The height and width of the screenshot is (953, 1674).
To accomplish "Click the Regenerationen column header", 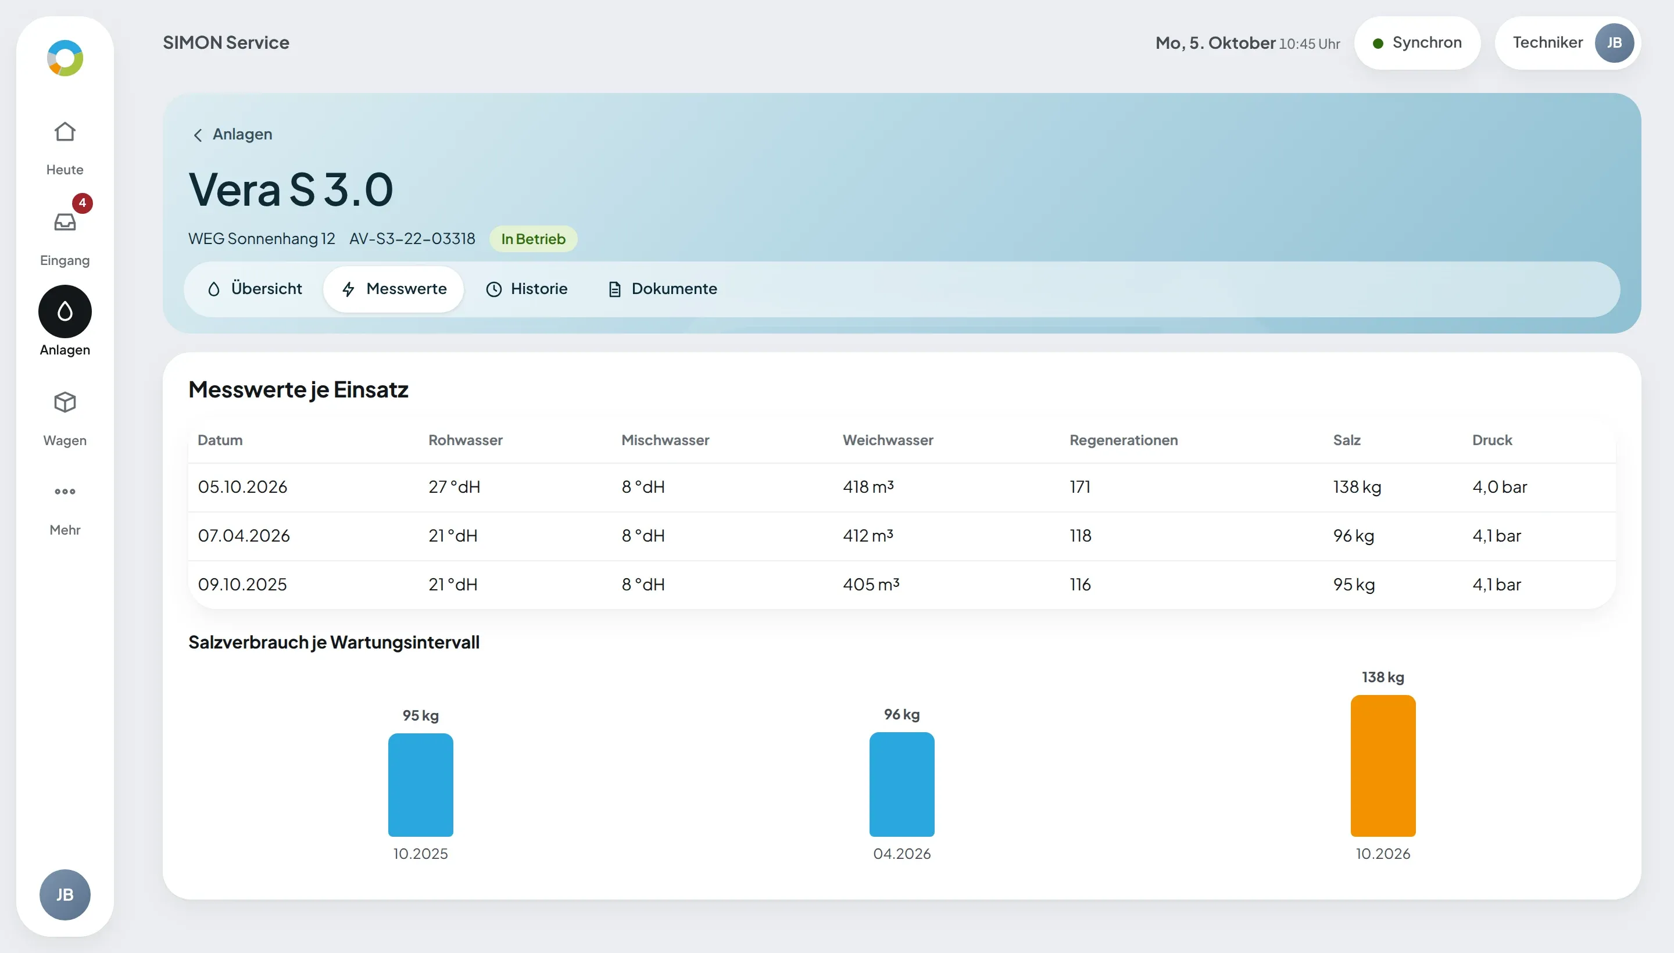I will [x=1124, y=440].
